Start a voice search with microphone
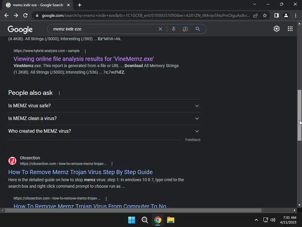This screenshot has width=302, height=227. click(173, 29)
